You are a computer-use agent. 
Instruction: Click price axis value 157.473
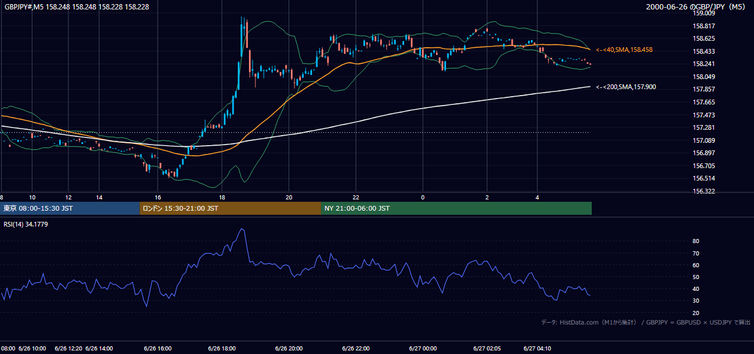click(x=704, y=116)
